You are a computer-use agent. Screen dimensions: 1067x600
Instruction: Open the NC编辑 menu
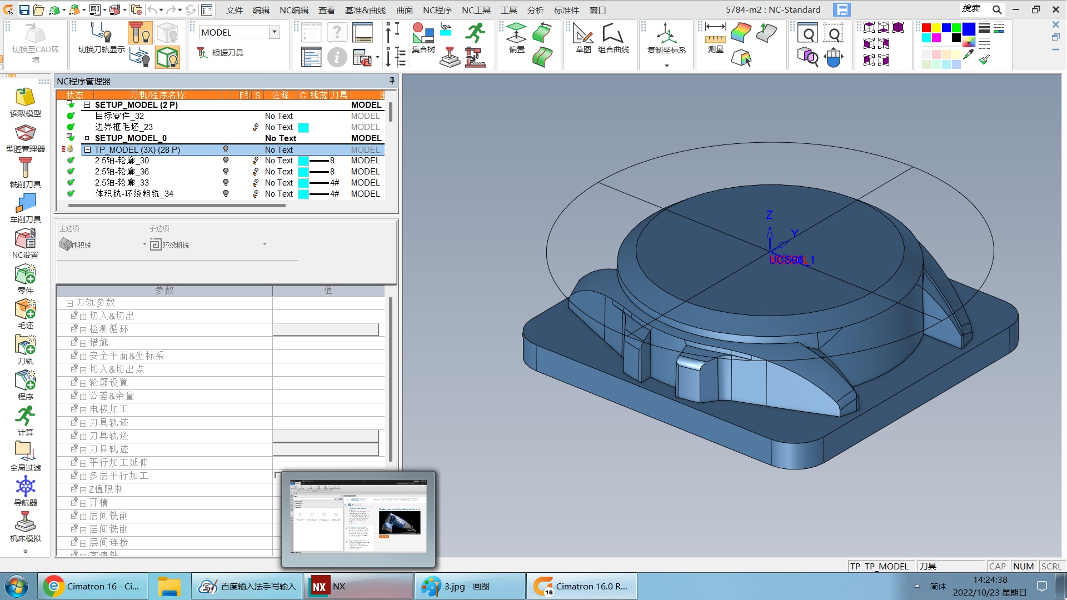pyautogui.click(x=293, y=10)
